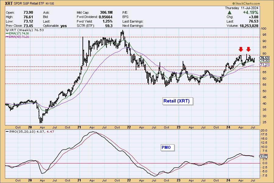Click the EPS label
The image size is (274, 183).
tap(126, 17)
